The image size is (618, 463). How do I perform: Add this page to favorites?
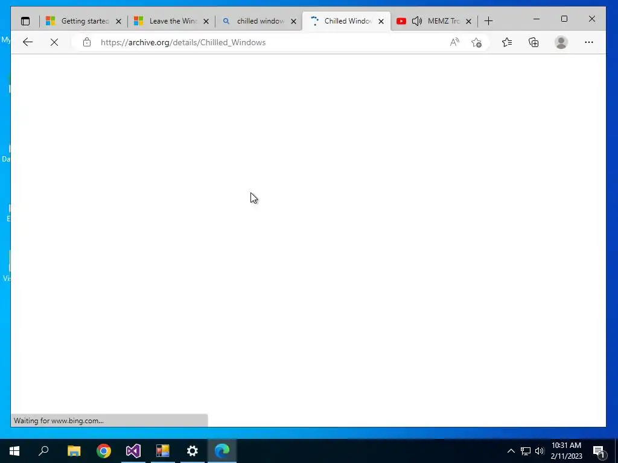(x=477, y=42)
